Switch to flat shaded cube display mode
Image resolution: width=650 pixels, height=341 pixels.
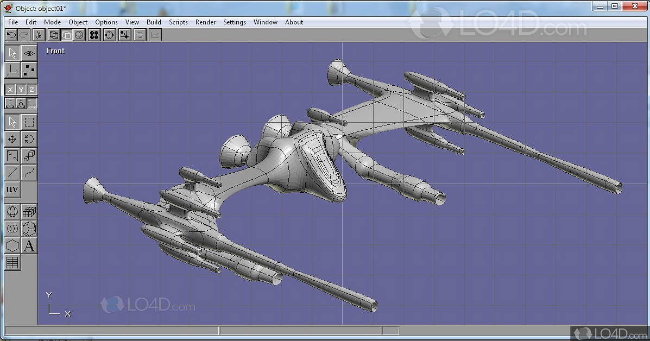tap(66, 35)
